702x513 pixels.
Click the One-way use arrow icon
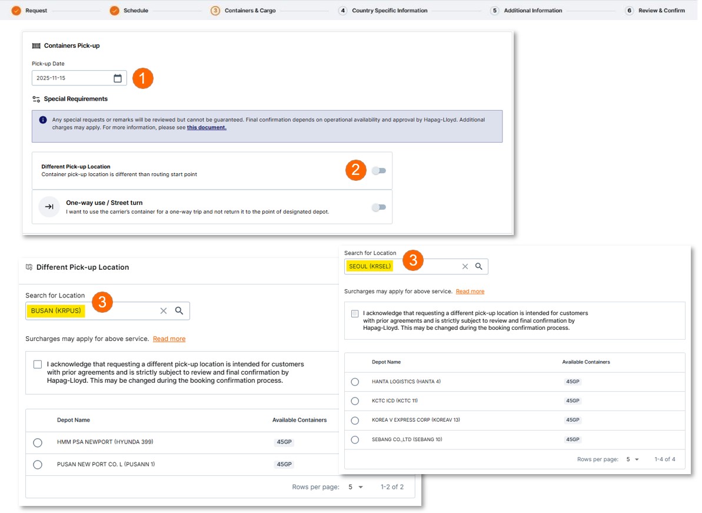click(x=49, y=207)
